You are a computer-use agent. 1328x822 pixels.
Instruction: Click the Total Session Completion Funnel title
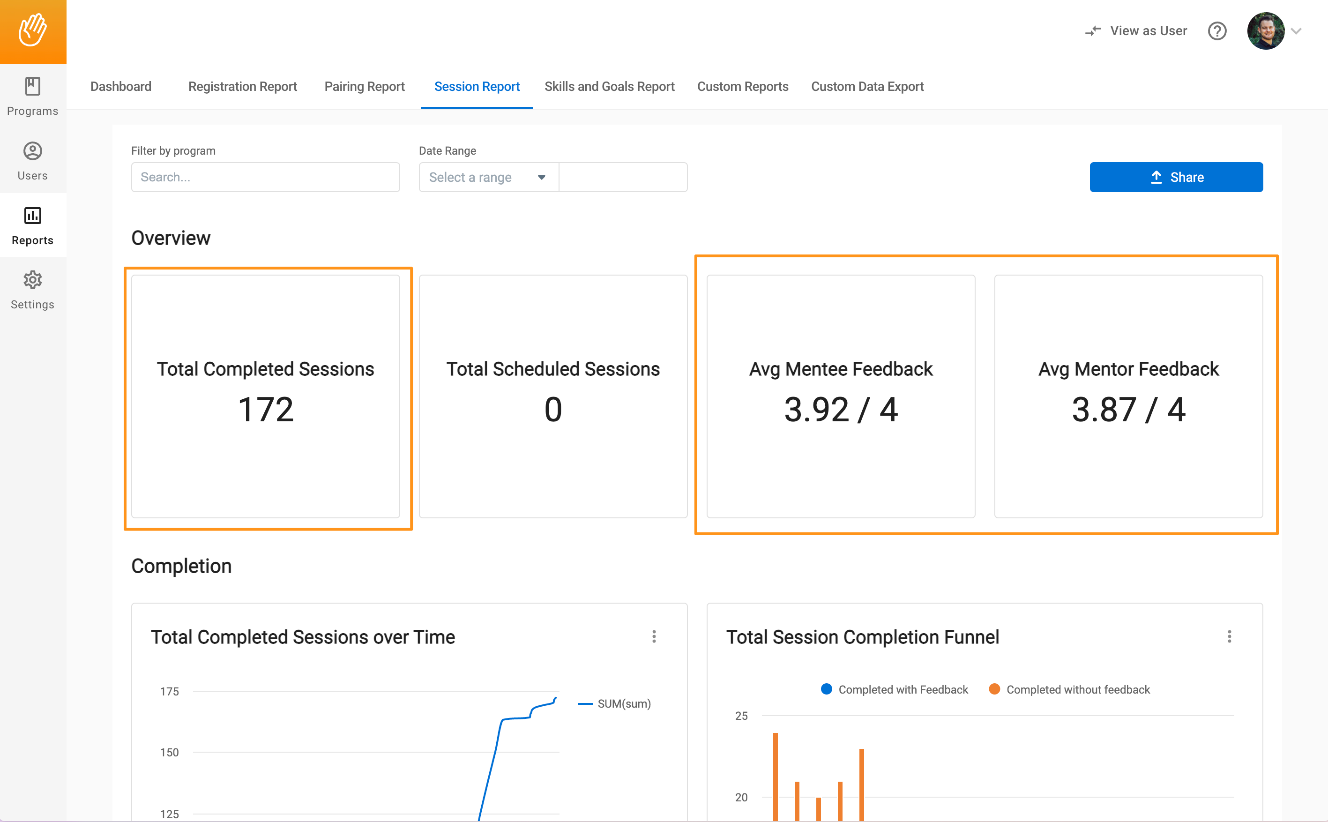pos(863,636)
